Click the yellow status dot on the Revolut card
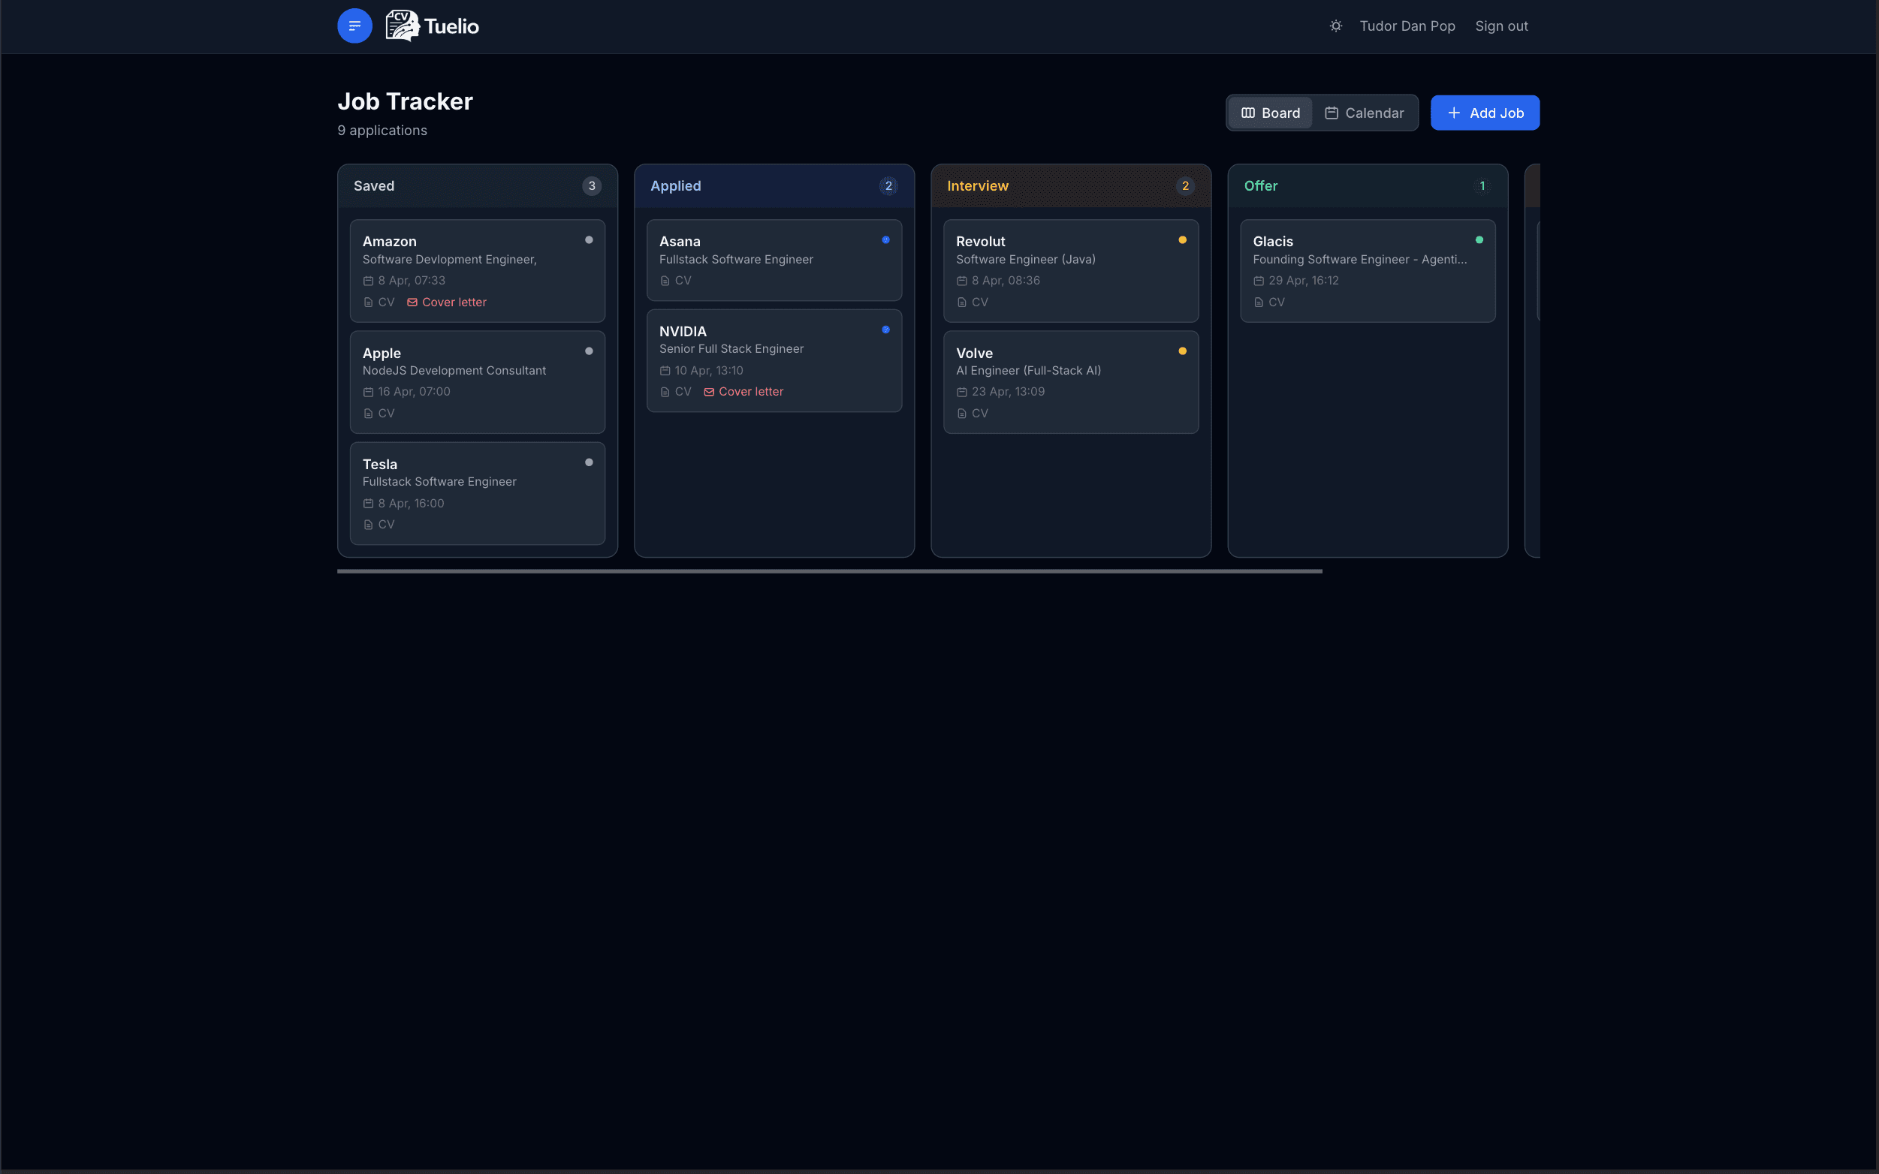This screenshot has height=1174, width=1879. pos(1182,239)
